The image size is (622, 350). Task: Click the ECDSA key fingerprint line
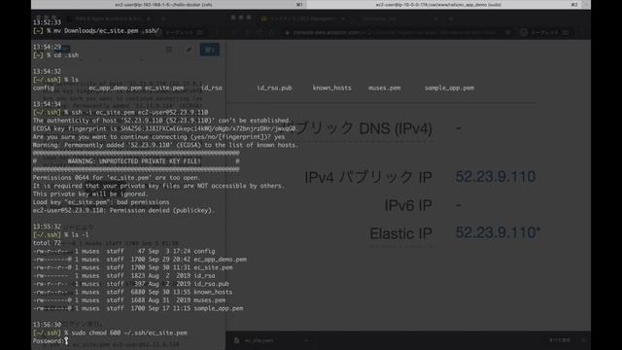tap(165, 128)
